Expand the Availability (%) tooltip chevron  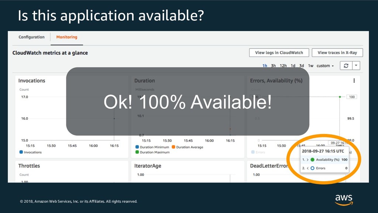(307, 160)
